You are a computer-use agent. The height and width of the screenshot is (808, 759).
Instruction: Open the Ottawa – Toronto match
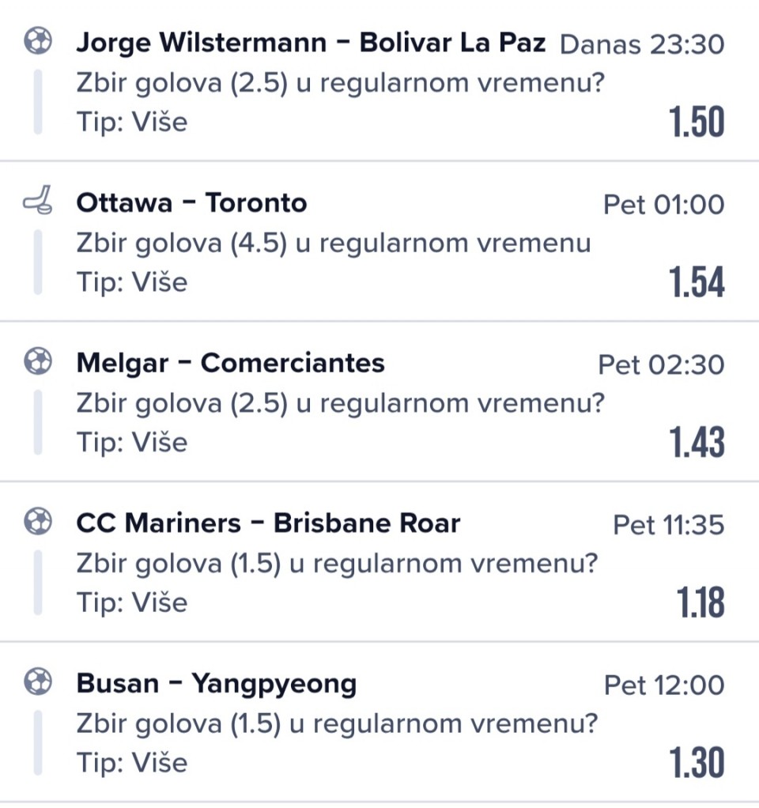coord(191,202)
